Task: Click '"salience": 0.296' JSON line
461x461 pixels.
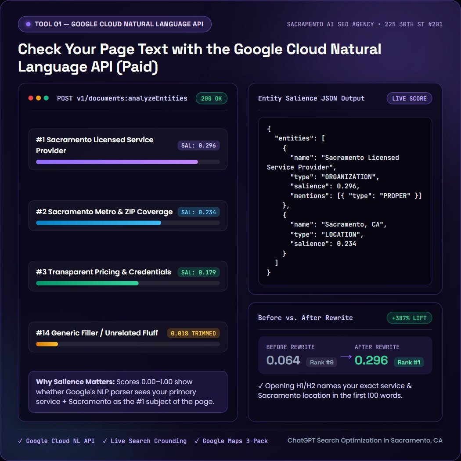Action: (x=325, y=187)
